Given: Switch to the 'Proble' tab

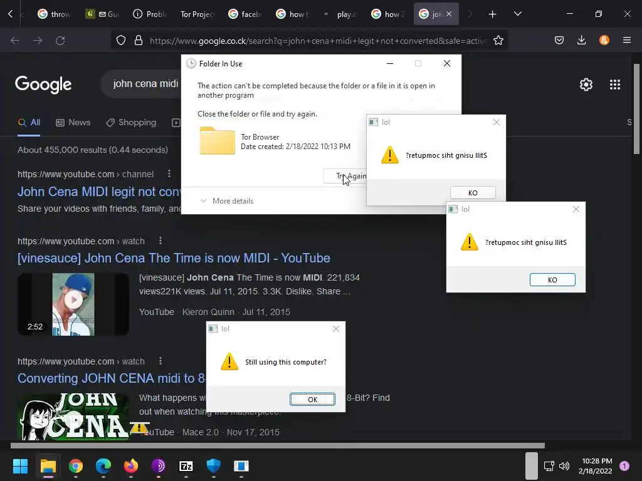Looking at the screenshot, I should click(150, 14).
